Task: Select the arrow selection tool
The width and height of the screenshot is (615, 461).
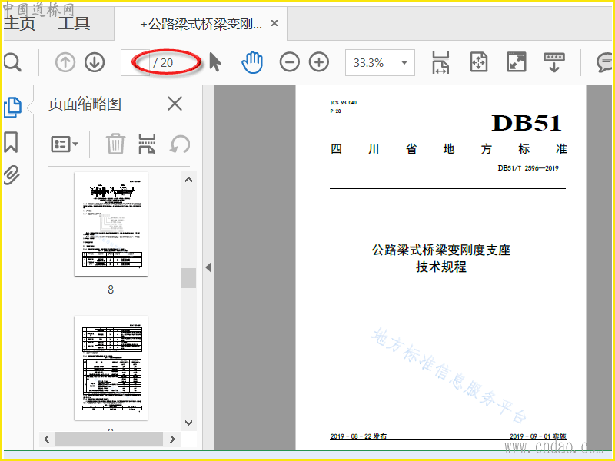Action: [x=215, y=62]
